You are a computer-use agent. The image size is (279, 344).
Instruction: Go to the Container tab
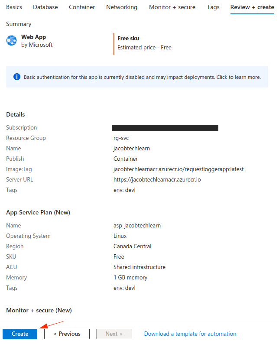coord(82,7)
